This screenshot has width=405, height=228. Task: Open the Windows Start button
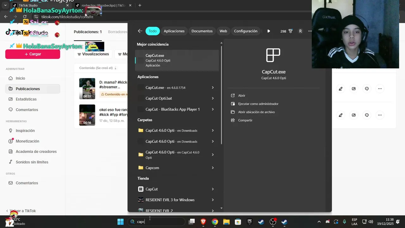click(121, 222)
